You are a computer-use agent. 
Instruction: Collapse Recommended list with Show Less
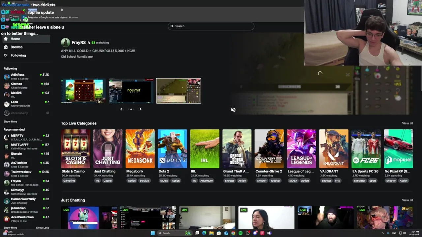click(42, 228)
